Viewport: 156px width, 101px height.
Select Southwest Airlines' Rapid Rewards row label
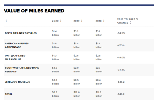click(22, 70)
